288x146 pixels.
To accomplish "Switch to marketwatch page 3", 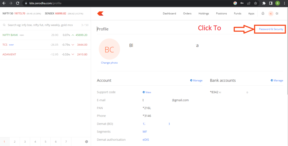I will point(25,142).
